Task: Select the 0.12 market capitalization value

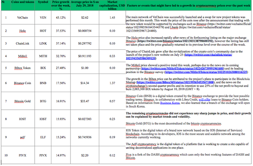Action: tap(112, 155)
